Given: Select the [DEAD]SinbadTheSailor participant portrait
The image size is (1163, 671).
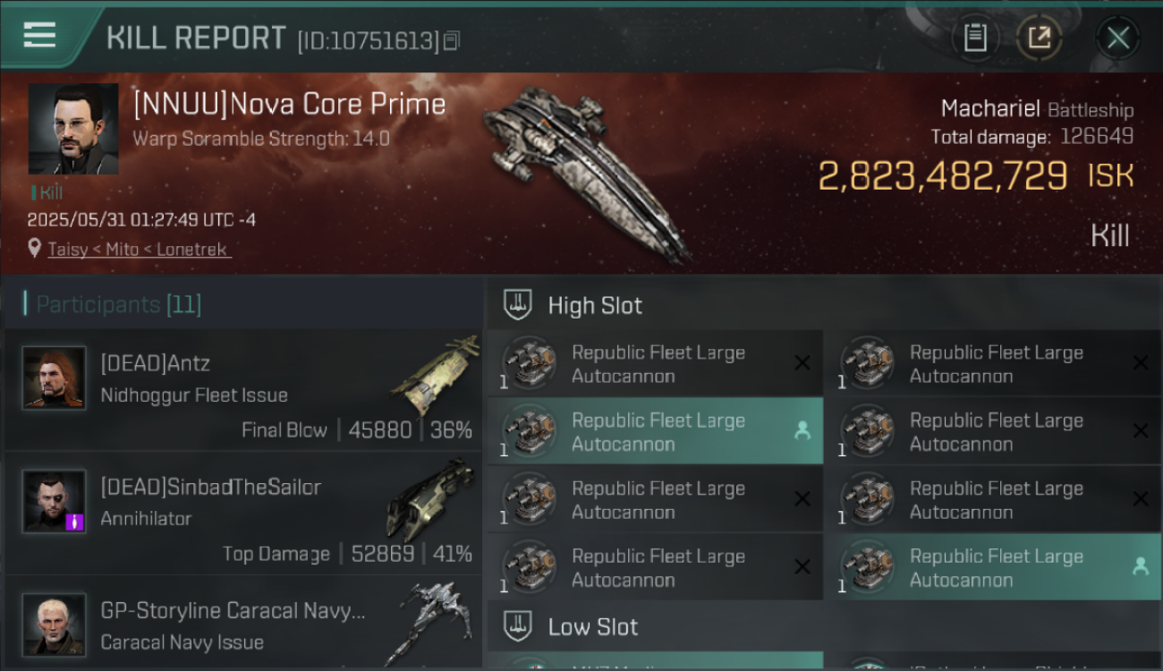Looking at the screenshot, I should click(x=55, y=502).
